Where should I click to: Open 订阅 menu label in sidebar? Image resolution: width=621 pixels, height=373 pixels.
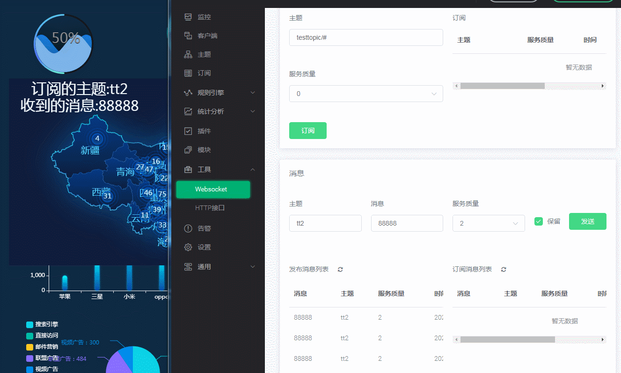204,73
